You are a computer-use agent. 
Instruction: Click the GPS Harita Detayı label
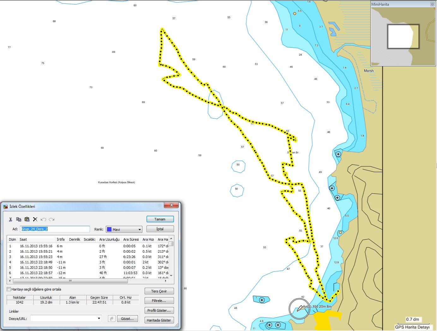click(x=412, y=327)
